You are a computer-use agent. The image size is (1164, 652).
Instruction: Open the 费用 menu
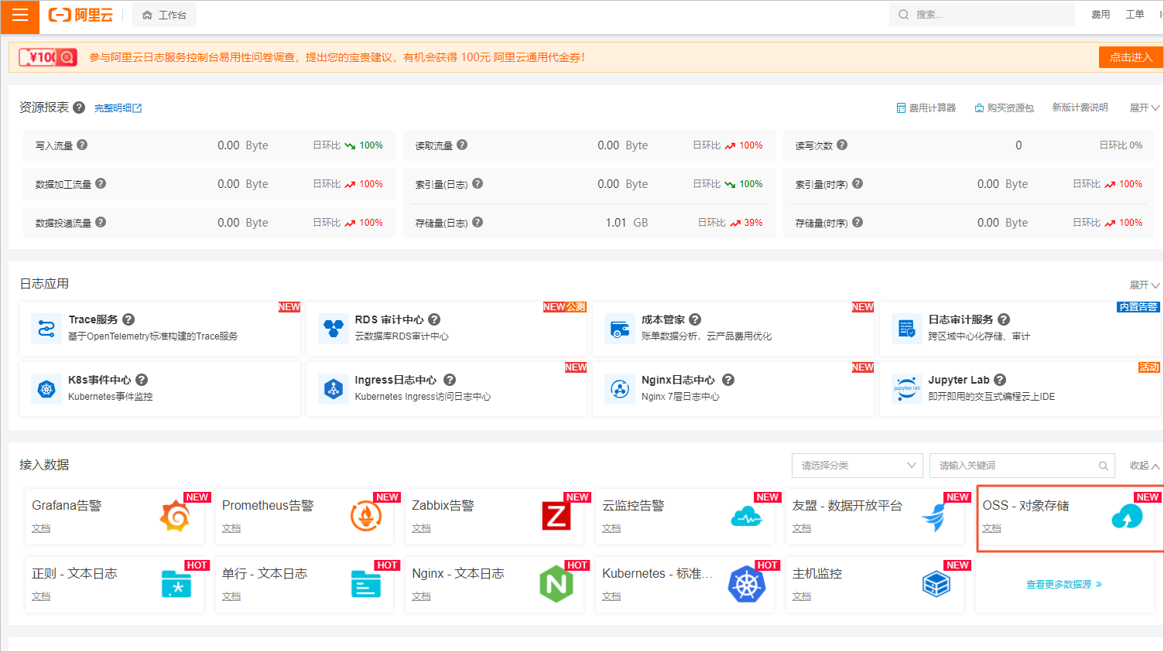(1101, 15)
